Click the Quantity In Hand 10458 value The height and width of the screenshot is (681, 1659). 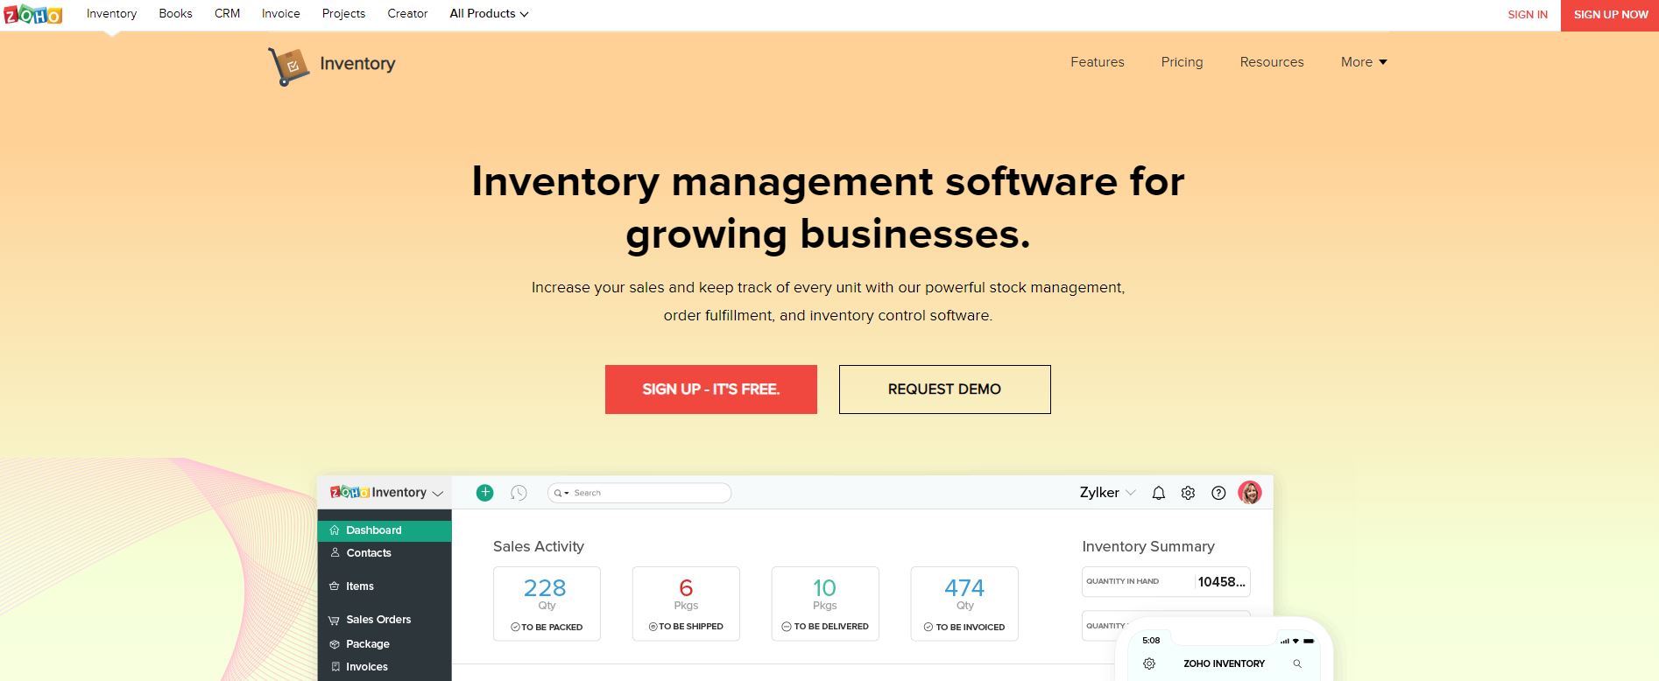coord(1221,581)
